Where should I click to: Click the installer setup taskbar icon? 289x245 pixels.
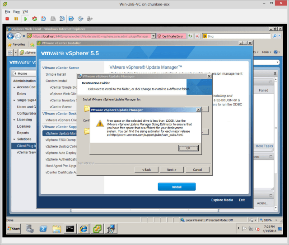(x=111, y=229)
